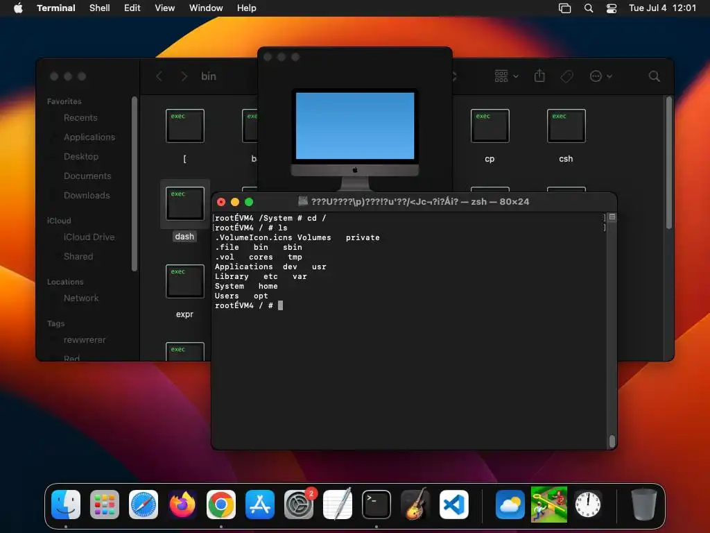The image size is (710, 533).
Task: Click the Terminal title bar proxy icon
Action: click(303, 201)
